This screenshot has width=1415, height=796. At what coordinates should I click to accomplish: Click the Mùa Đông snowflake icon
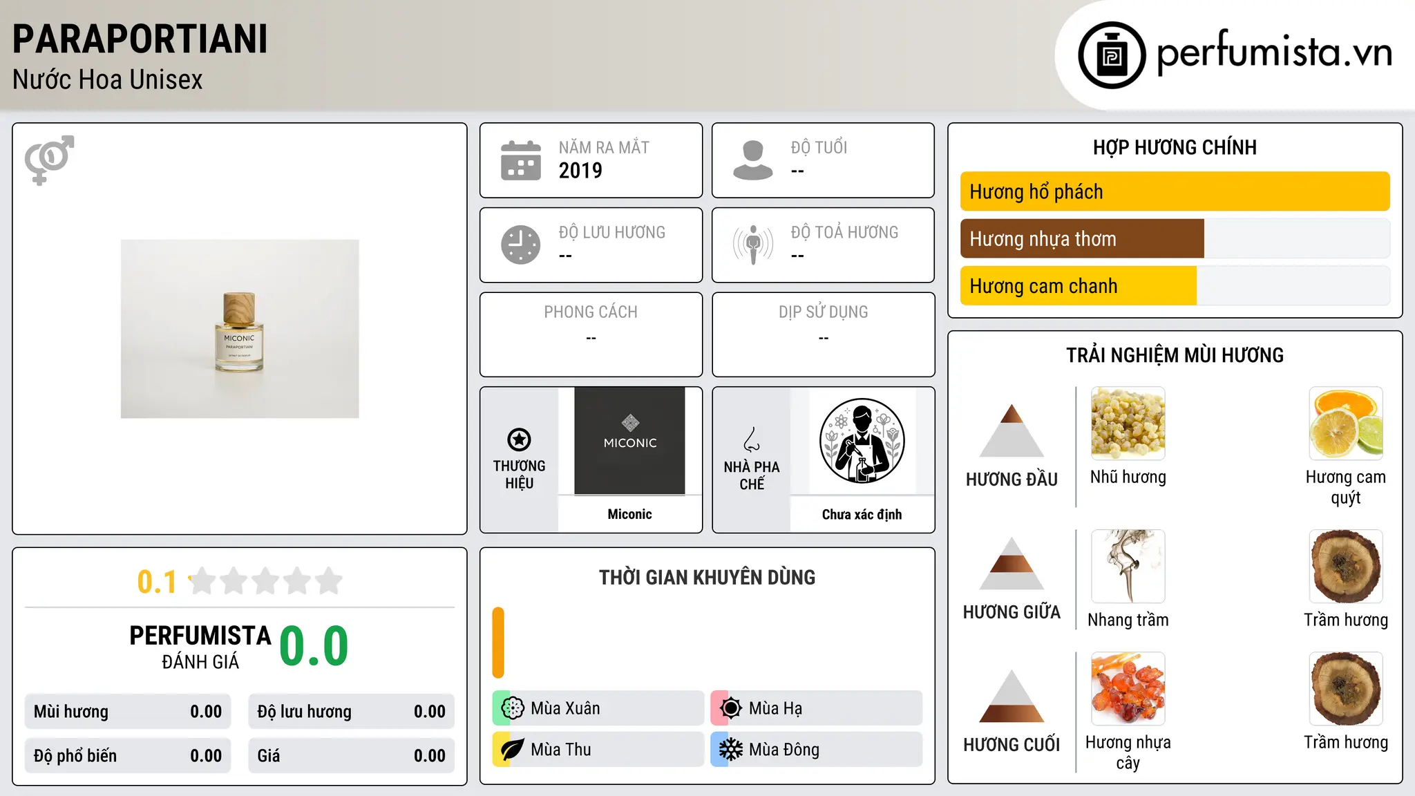(731, 750)
